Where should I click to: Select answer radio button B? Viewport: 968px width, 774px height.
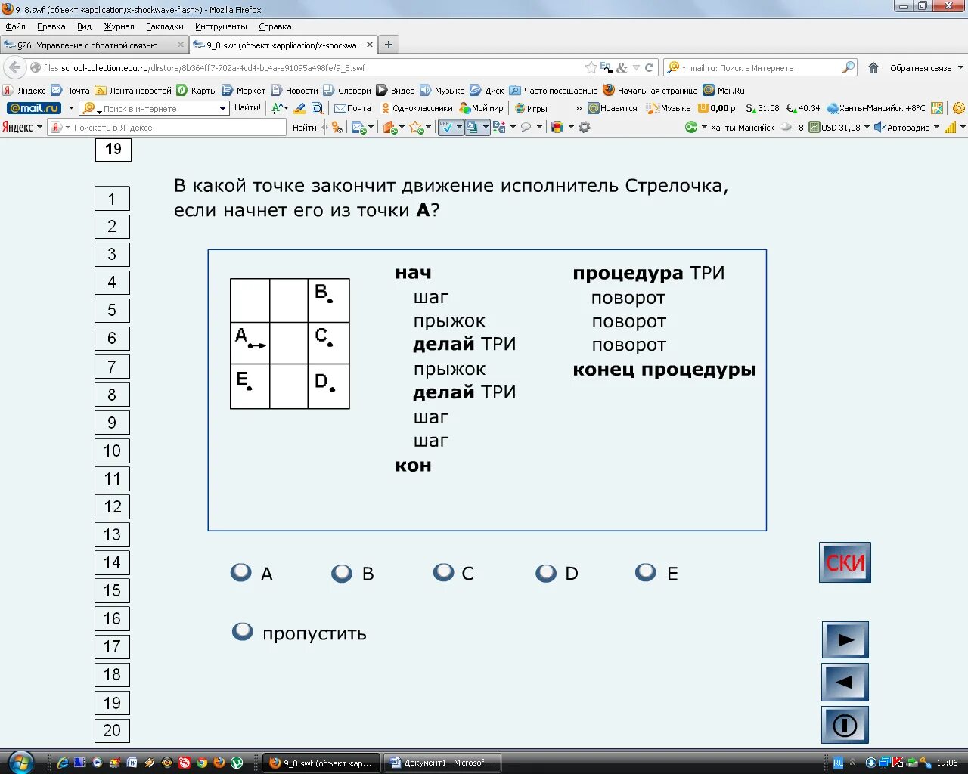coord(342,573)
